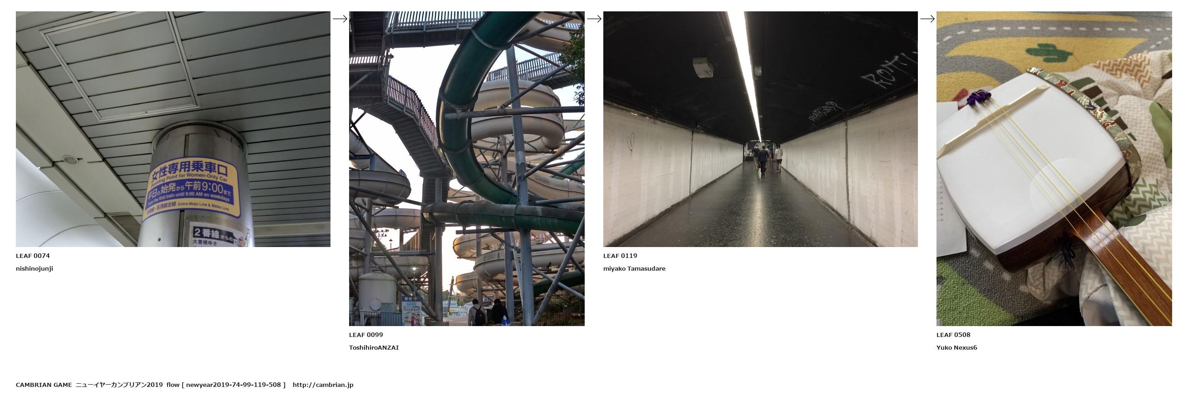Click the CAMBRIAN GAME footer title

pos(44,385)
